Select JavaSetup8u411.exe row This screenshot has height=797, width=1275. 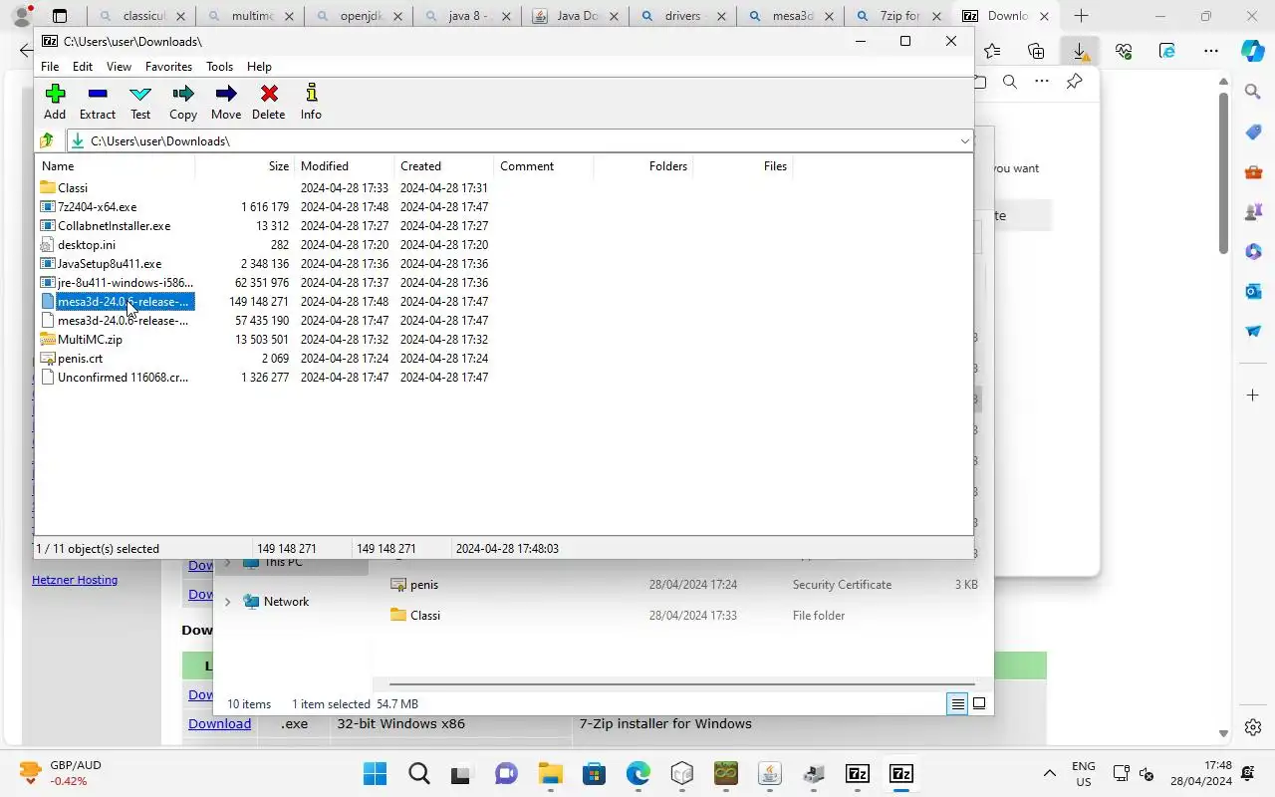[109, 264]
